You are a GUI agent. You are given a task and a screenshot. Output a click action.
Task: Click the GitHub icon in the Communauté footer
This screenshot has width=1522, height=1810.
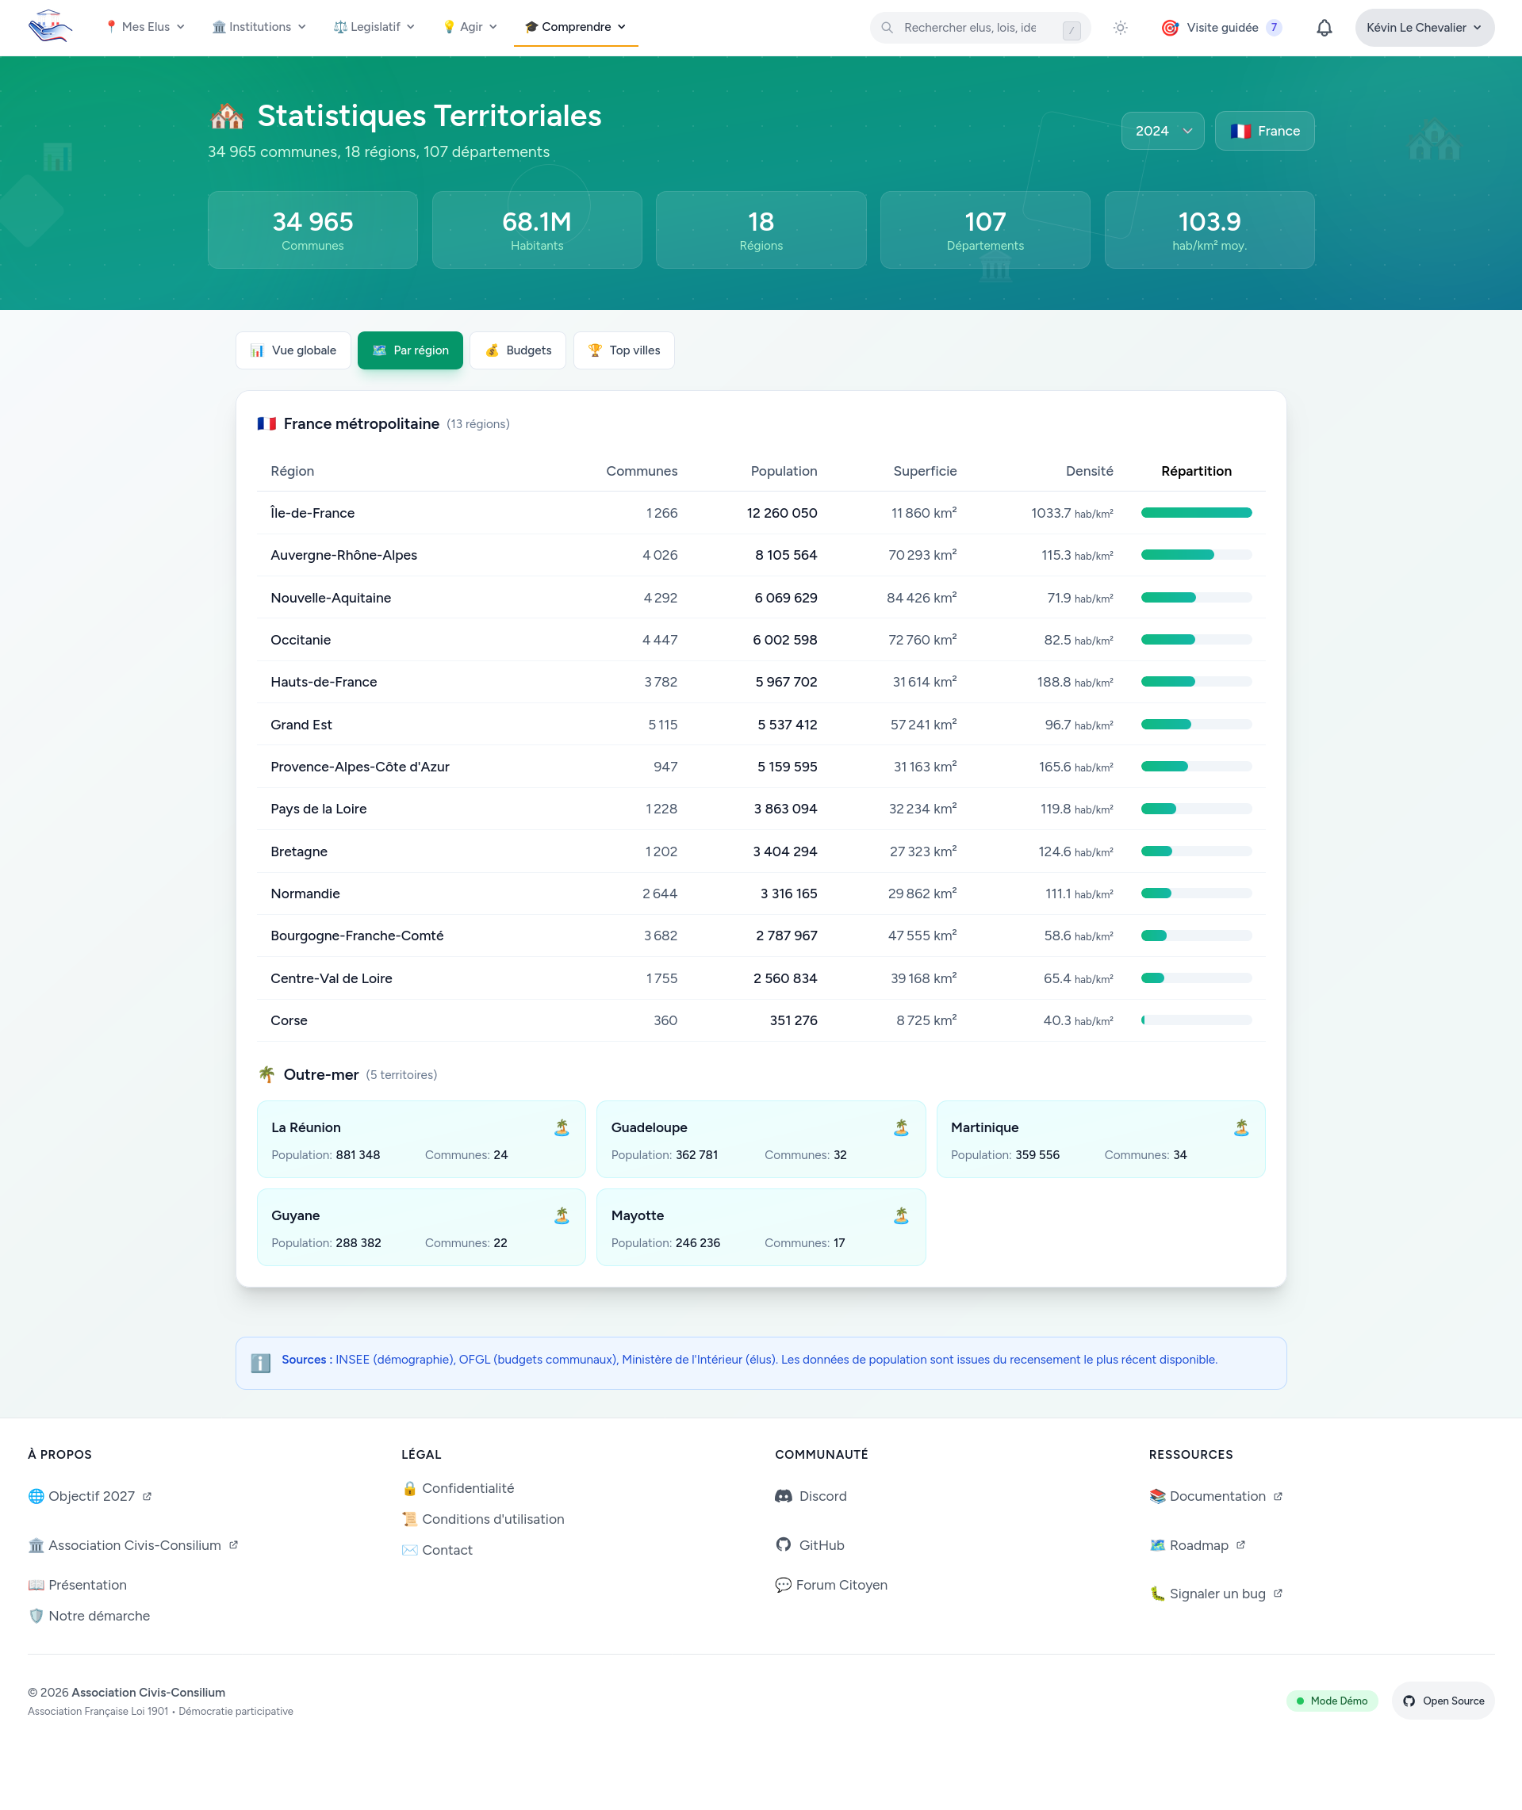point(783,1544)
